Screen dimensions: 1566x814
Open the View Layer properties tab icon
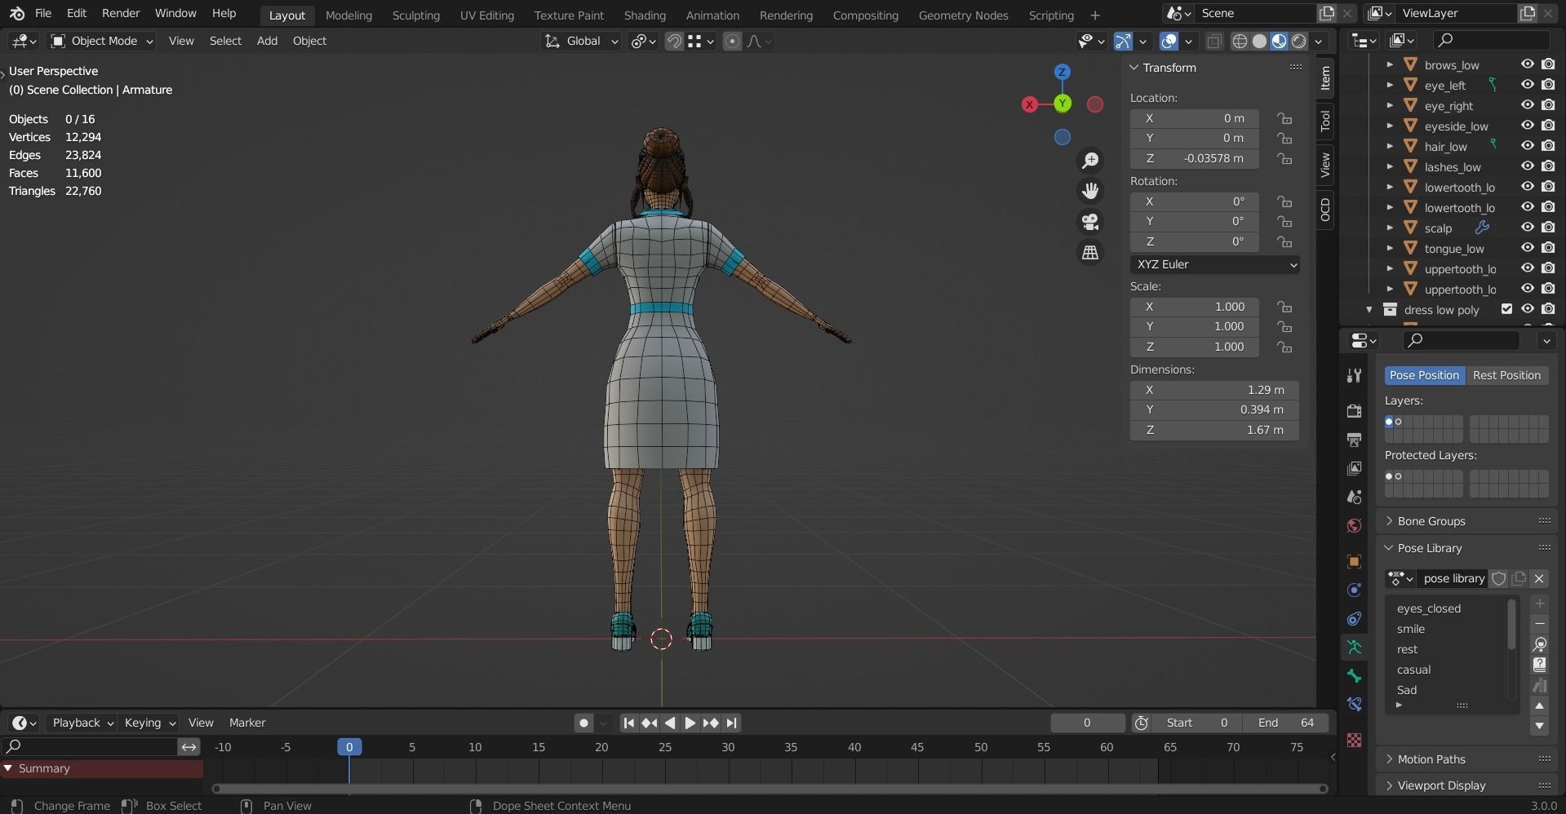coord(1355,468)
